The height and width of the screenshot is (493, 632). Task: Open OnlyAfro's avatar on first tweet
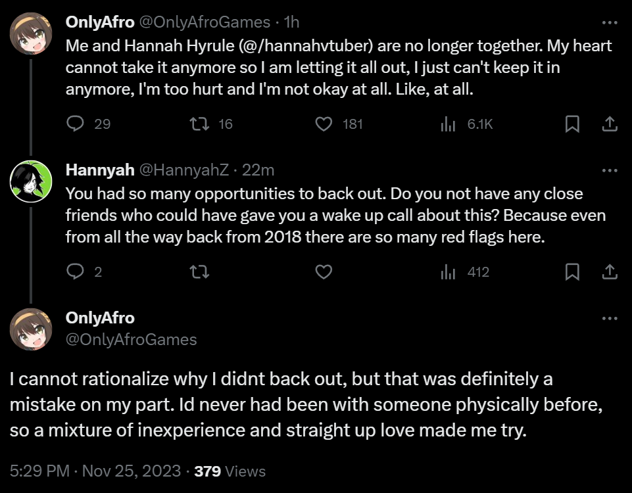click(31, 34)
